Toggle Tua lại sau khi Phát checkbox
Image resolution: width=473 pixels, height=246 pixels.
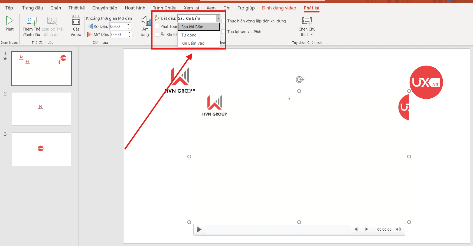[223, 32]
